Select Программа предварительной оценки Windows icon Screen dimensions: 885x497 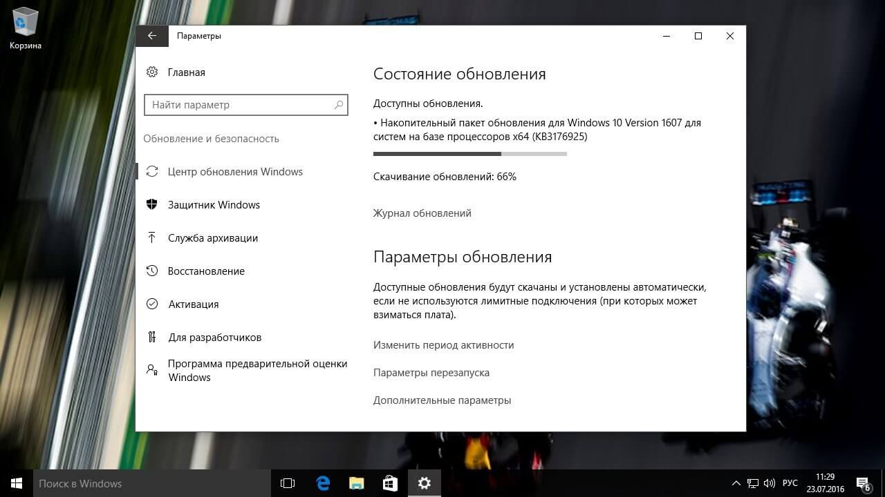point(152,370)
